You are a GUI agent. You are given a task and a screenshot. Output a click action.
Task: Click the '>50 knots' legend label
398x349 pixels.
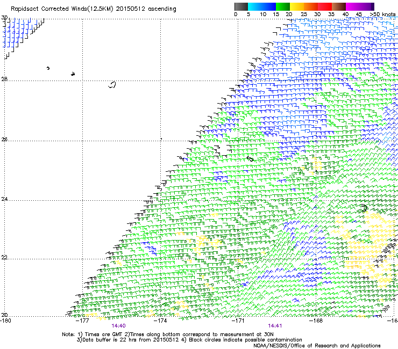(x=382, y=14)
